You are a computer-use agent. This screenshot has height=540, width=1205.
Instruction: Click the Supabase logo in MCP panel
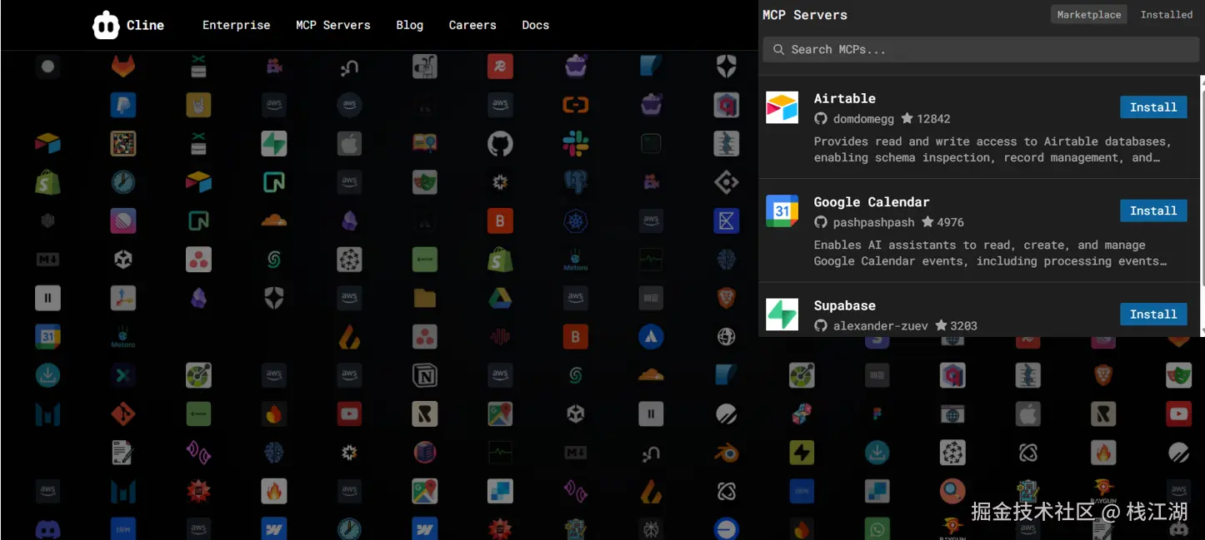[782, 315]
